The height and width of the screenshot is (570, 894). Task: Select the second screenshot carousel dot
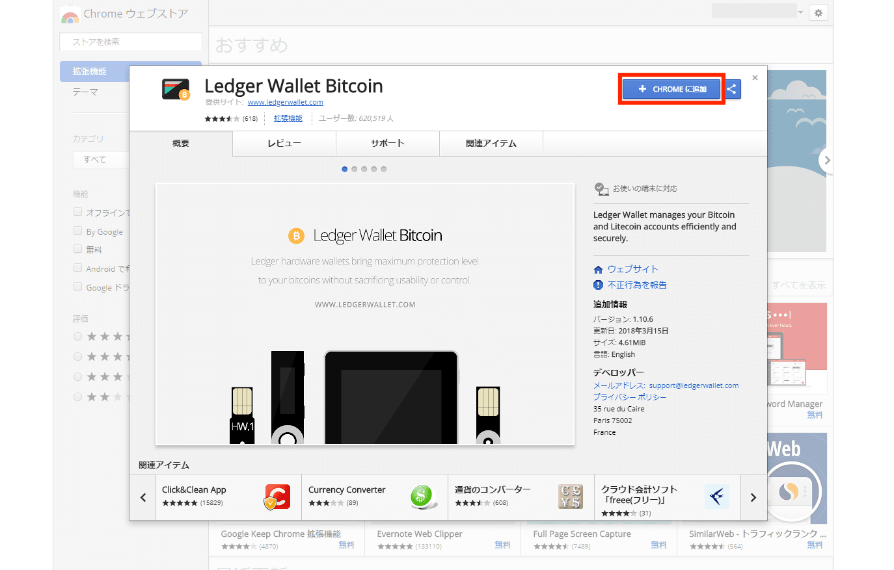[x=354, y=169]
